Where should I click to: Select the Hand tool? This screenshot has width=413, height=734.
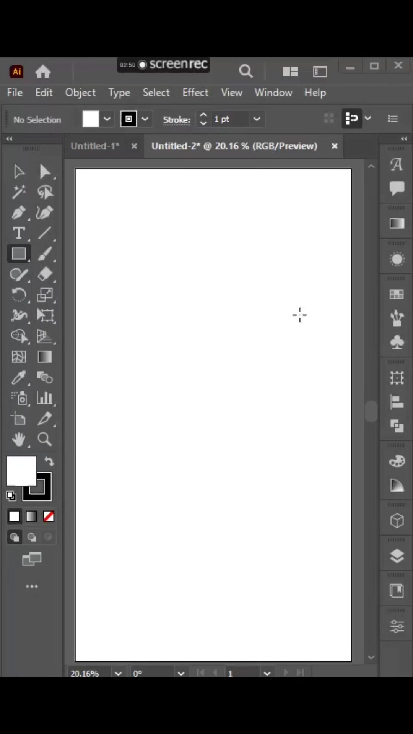click(19, 440)
